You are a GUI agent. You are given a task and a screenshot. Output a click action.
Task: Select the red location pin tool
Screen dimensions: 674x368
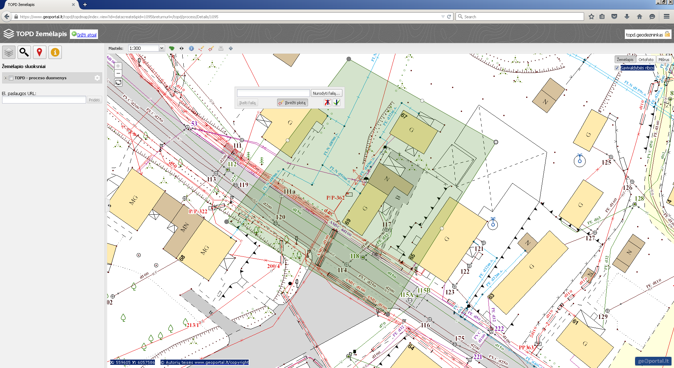point(39,52)
